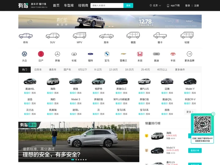
Task: Select the 25-40万 price tab
Action: tap(145, 70)
